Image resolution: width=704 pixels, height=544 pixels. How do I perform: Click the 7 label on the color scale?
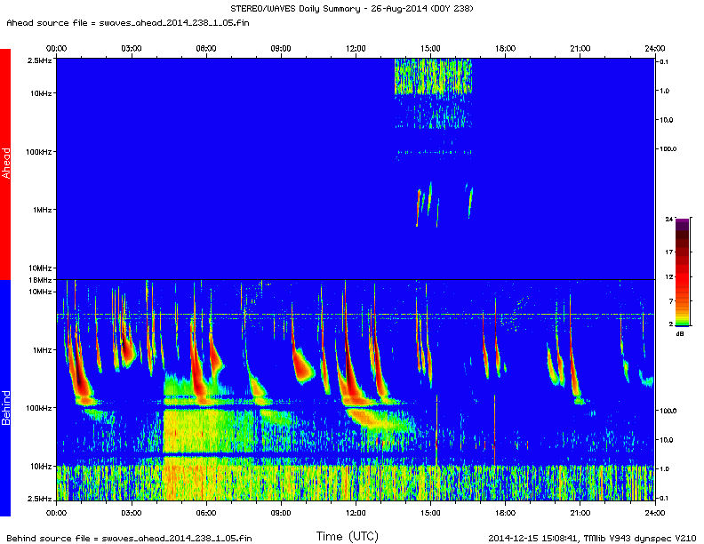coord(671,301)
